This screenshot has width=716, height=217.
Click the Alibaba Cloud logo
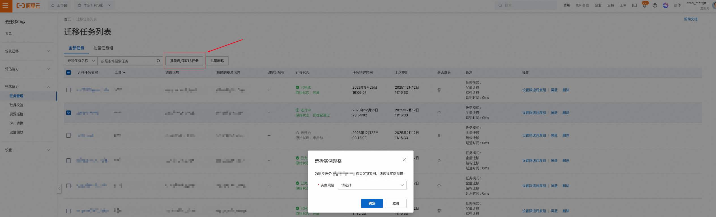[28, 5]
